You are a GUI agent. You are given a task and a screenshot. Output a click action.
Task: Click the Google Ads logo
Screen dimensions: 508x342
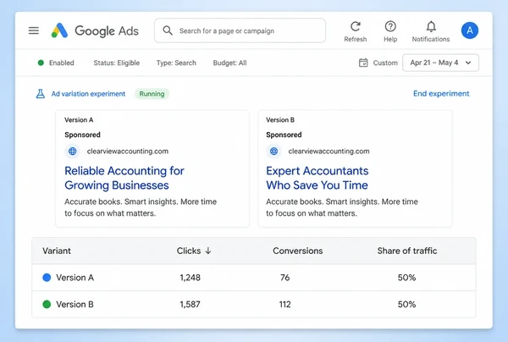tap(95, 30)
